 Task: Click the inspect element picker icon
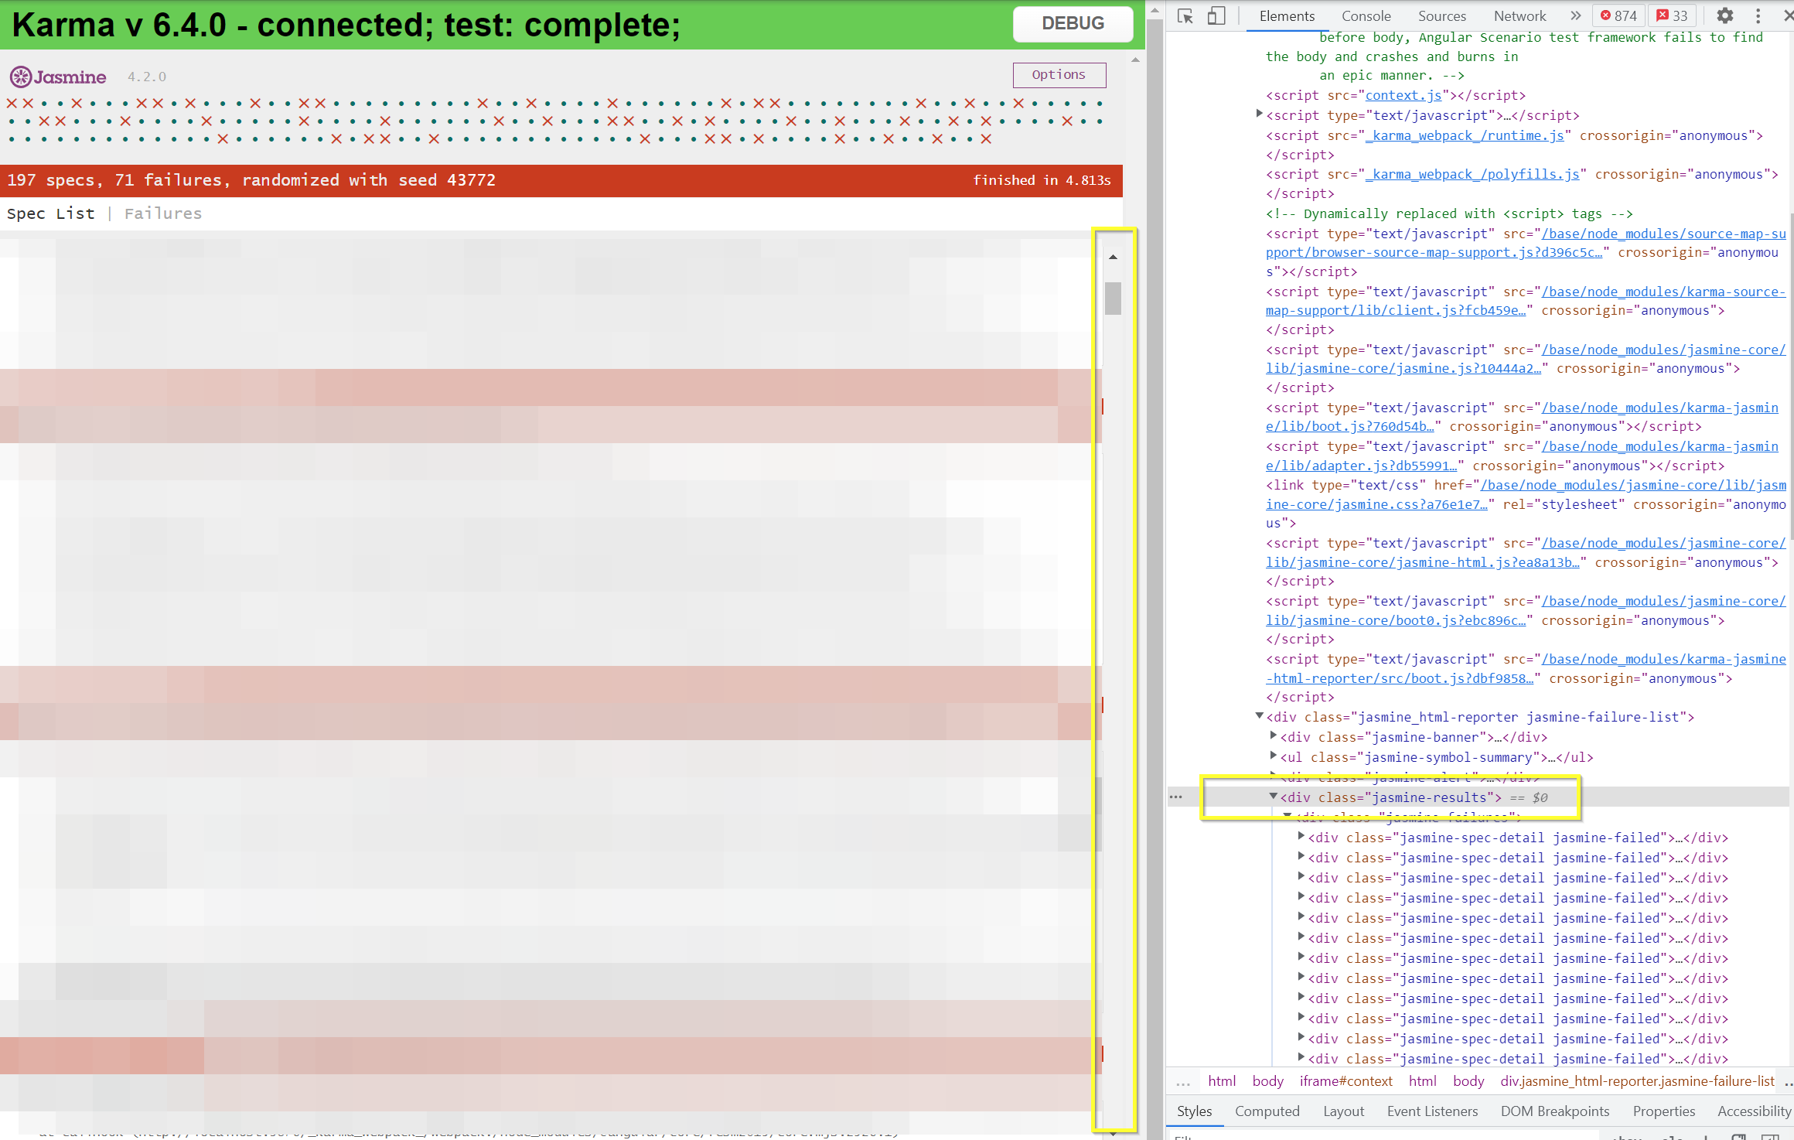click(1185, 15)
